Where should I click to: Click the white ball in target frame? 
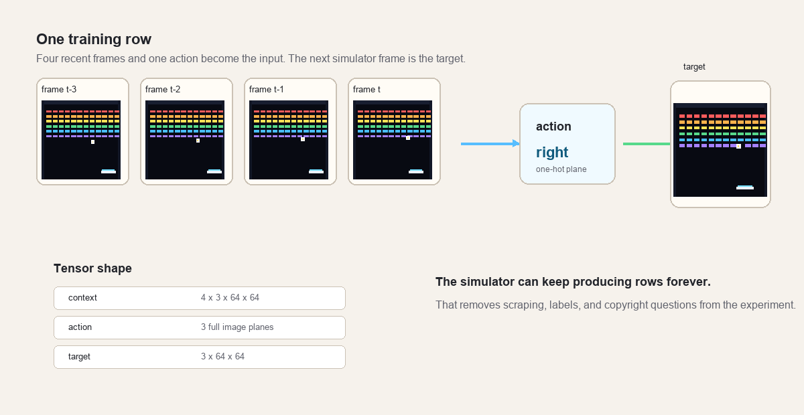[x=738, y=146]
